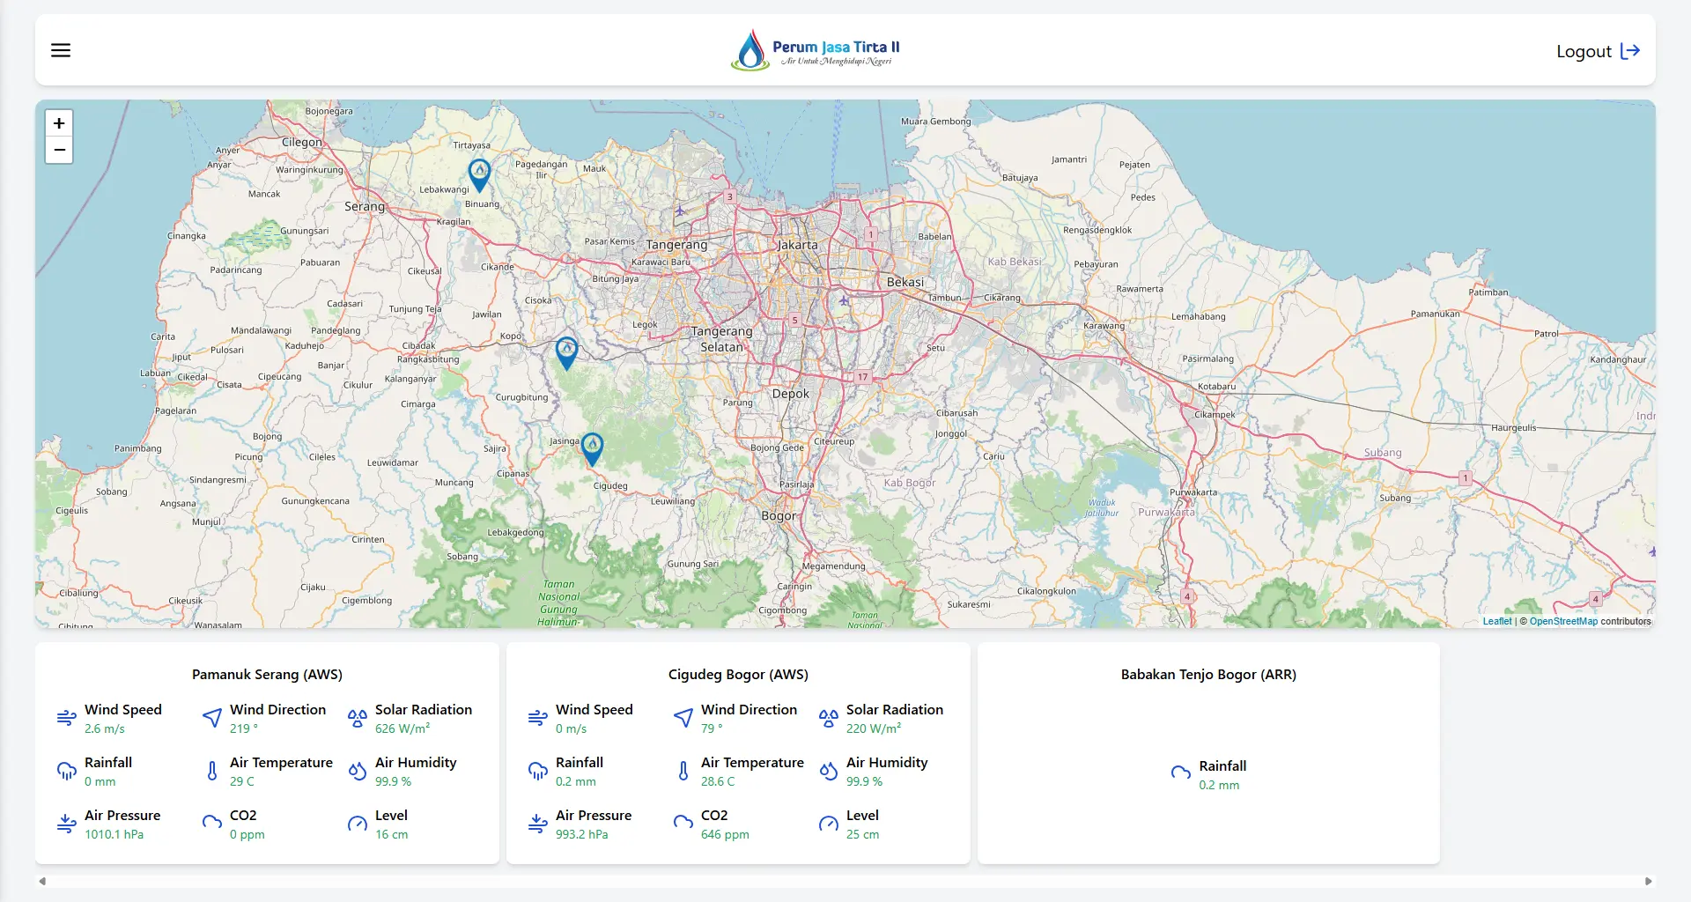Open the Leaflet attribution link

(x=1496, y=621)
